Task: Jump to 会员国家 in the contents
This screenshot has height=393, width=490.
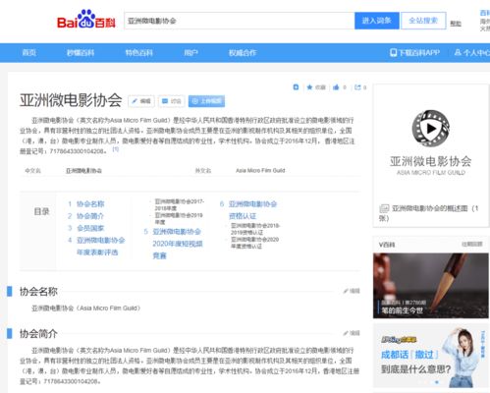Action: [x=90, y=228]
